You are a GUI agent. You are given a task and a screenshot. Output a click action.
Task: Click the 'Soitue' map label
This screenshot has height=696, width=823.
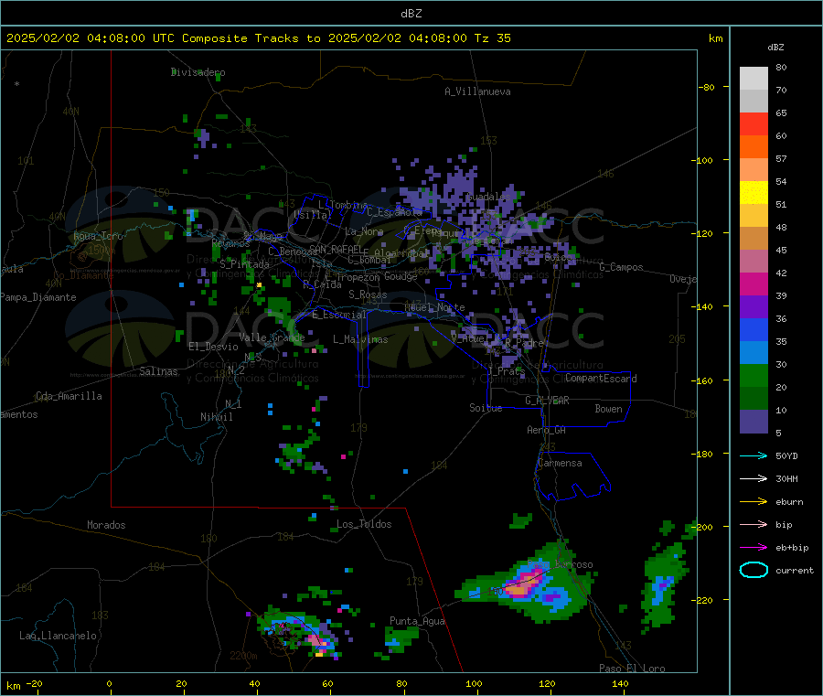tap(486, 408)
